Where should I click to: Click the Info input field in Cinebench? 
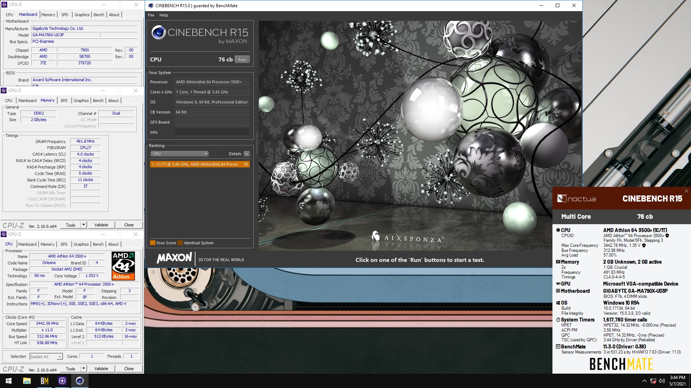point(212,132)
